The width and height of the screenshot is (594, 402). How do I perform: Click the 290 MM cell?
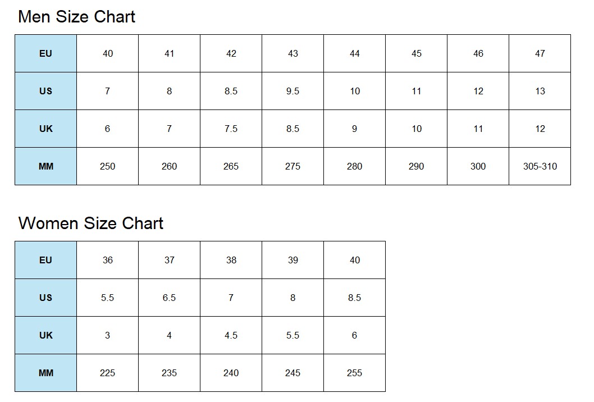coord(416,167)
